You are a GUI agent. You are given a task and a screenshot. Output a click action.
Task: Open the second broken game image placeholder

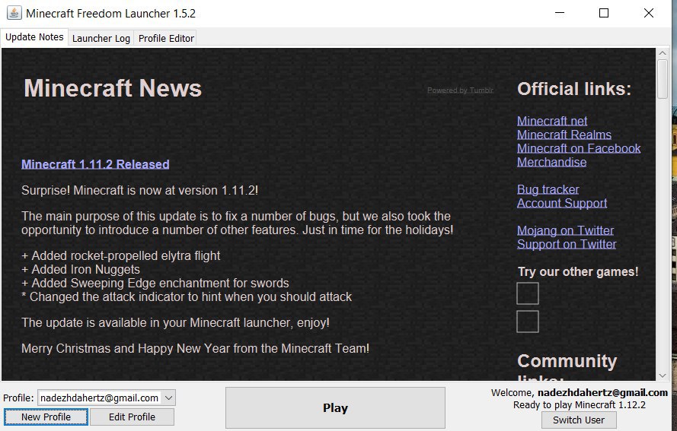point(528,322)
